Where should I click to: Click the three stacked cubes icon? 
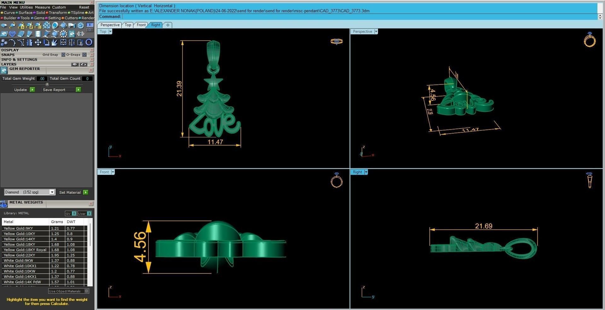pos(4,42)
